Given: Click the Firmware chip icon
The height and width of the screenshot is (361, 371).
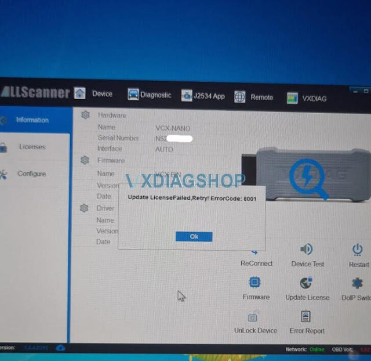Looking at the screenshot, I should pos(255,282).
